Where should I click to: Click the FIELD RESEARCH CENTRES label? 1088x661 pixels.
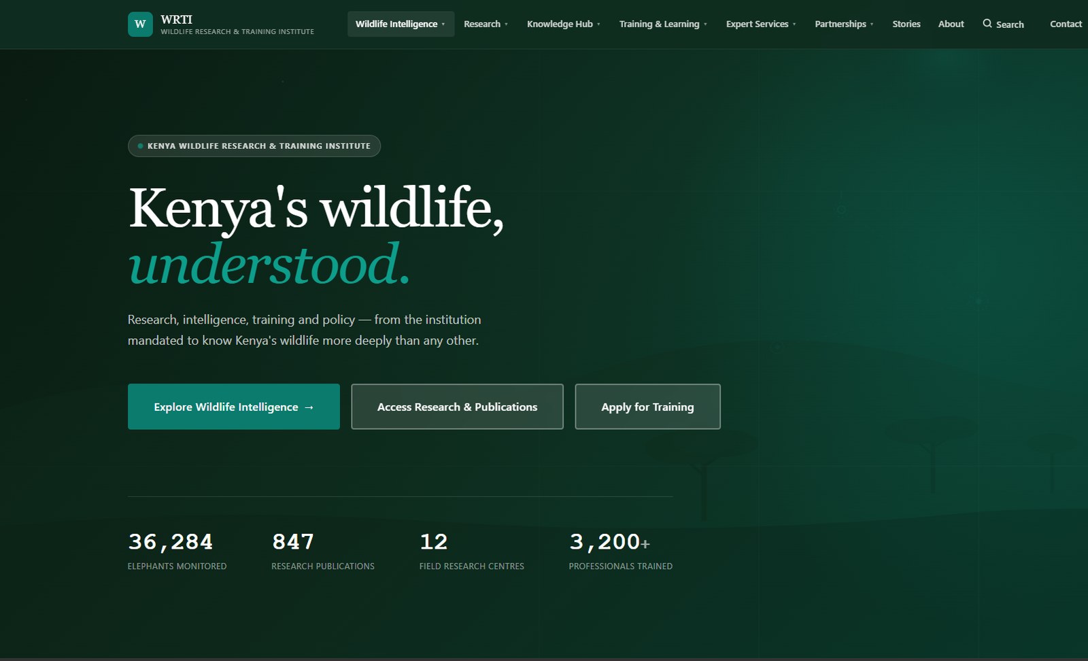[x=472, y=566]
